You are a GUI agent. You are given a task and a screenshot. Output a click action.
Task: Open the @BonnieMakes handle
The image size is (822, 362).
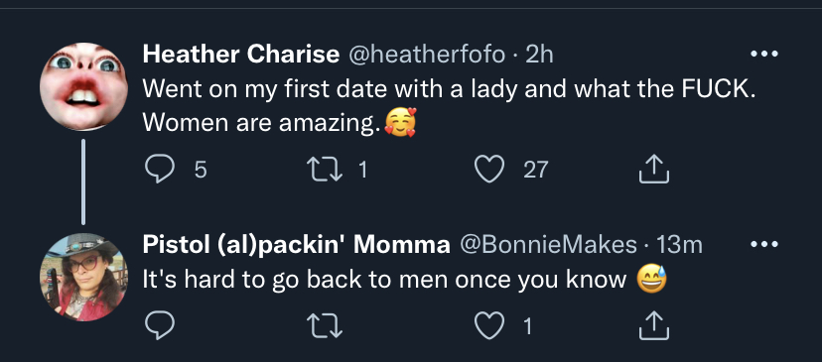[x=548, y=245]
